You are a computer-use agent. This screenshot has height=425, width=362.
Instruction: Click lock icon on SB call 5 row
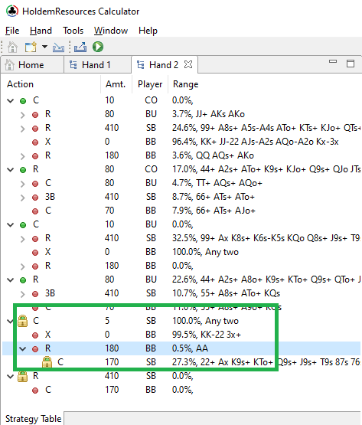click(22, 321)
